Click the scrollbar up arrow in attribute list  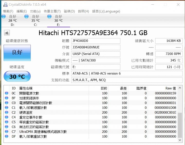[180, 88]
